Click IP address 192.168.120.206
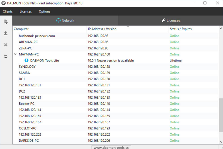Viewport: 223px width, 149px height. click(x=99, y=140)
